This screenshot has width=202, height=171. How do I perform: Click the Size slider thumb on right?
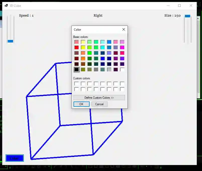pos(187,16)
